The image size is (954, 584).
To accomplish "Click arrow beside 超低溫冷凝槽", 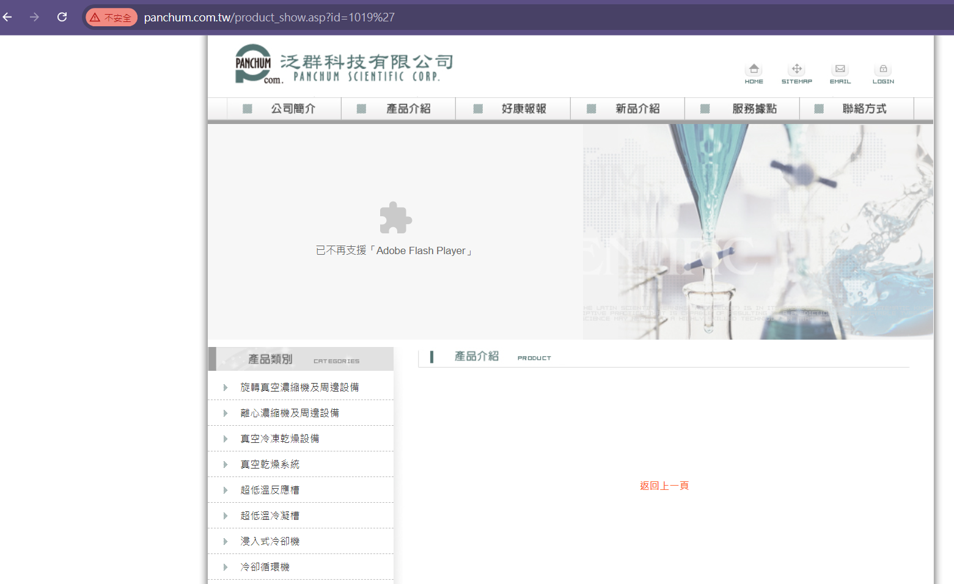I will click(x=226, y=516).
